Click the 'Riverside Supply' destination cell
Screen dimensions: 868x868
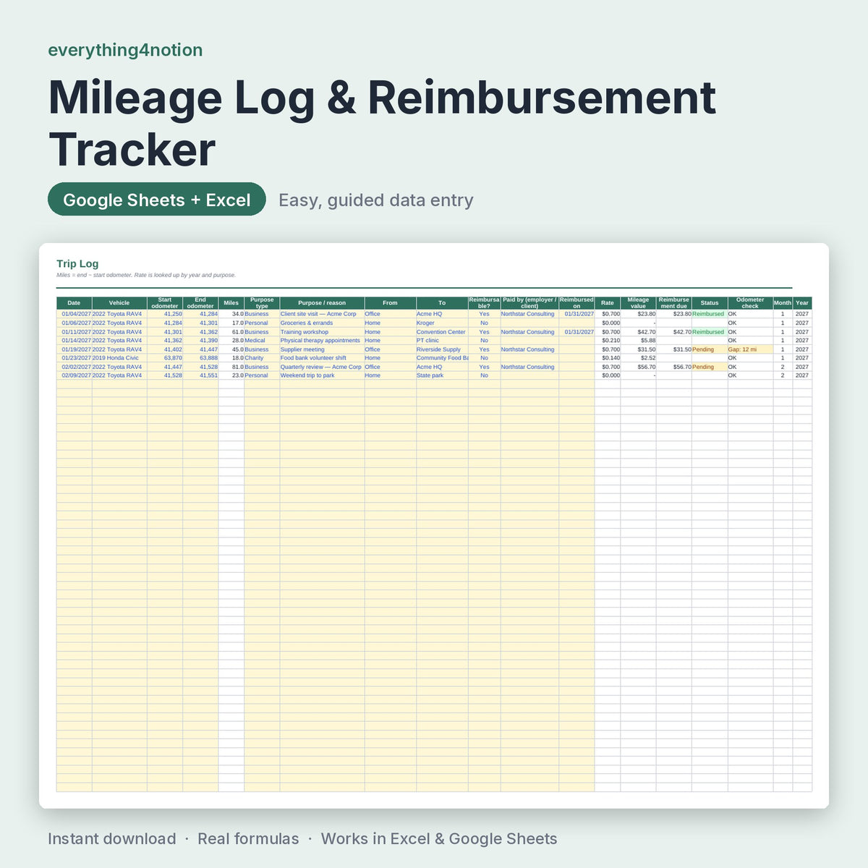coord(442,349)
